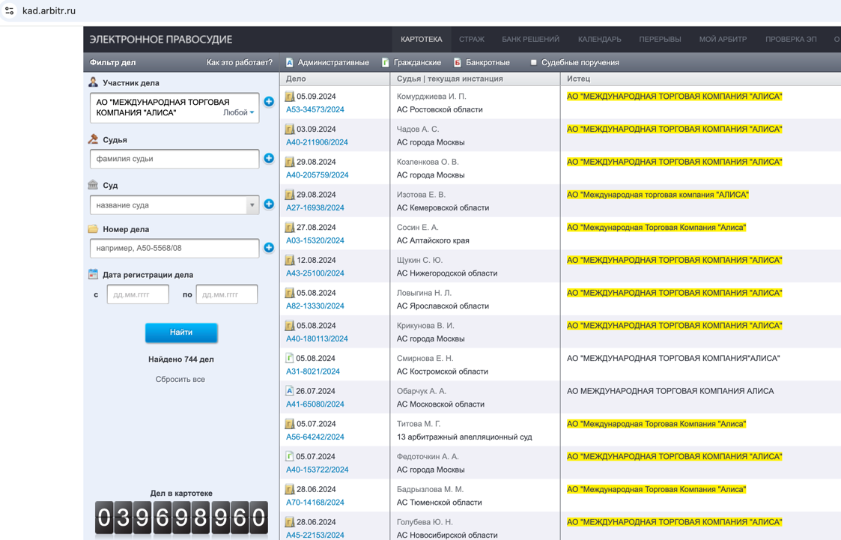841x540 pixels.
Task: Open case А41-65080/2024
Action: pyautogui.click(x=315, y=404)
